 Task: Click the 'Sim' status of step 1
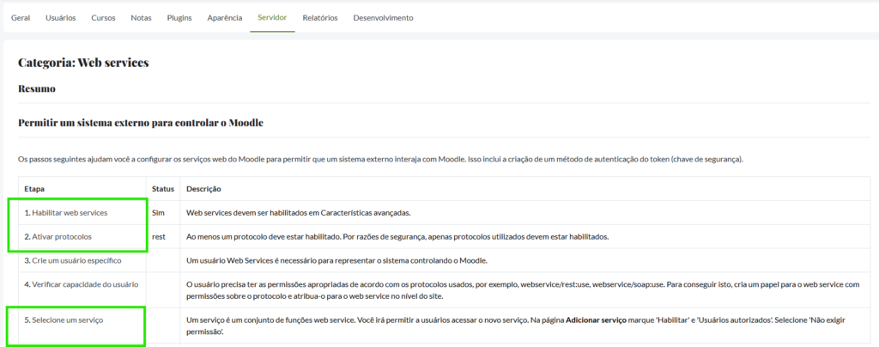coord(159,212)
